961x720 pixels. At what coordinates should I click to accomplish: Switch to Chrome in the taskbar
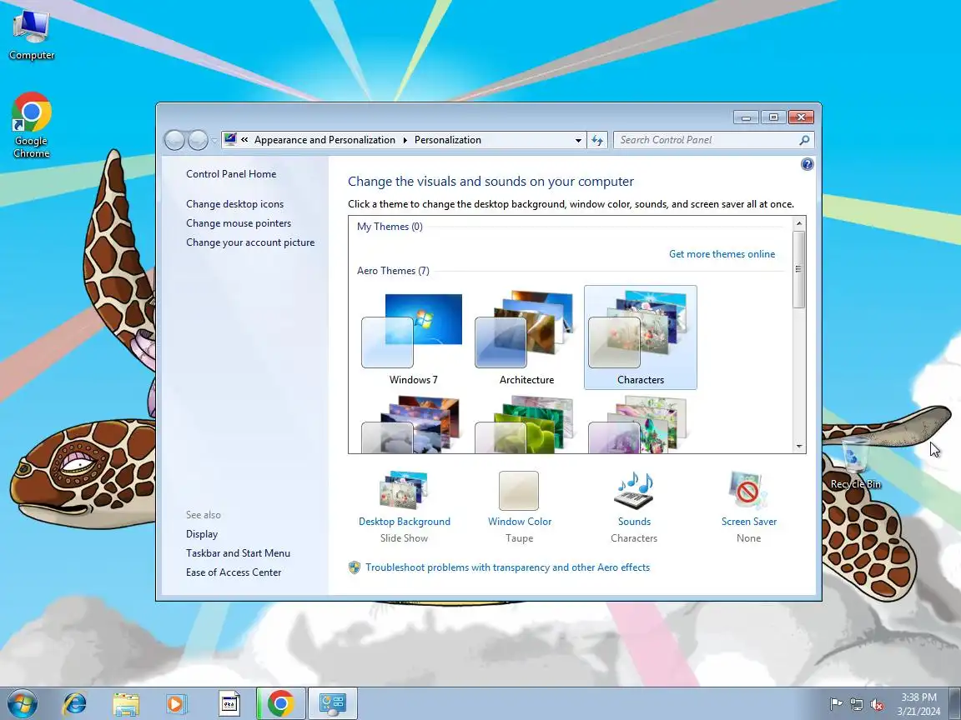click(280, 704)
